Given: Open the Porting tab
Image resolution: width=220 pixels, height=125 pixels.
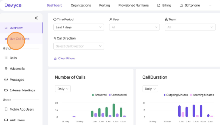Looking at the screenshot, I should point(105,5).
